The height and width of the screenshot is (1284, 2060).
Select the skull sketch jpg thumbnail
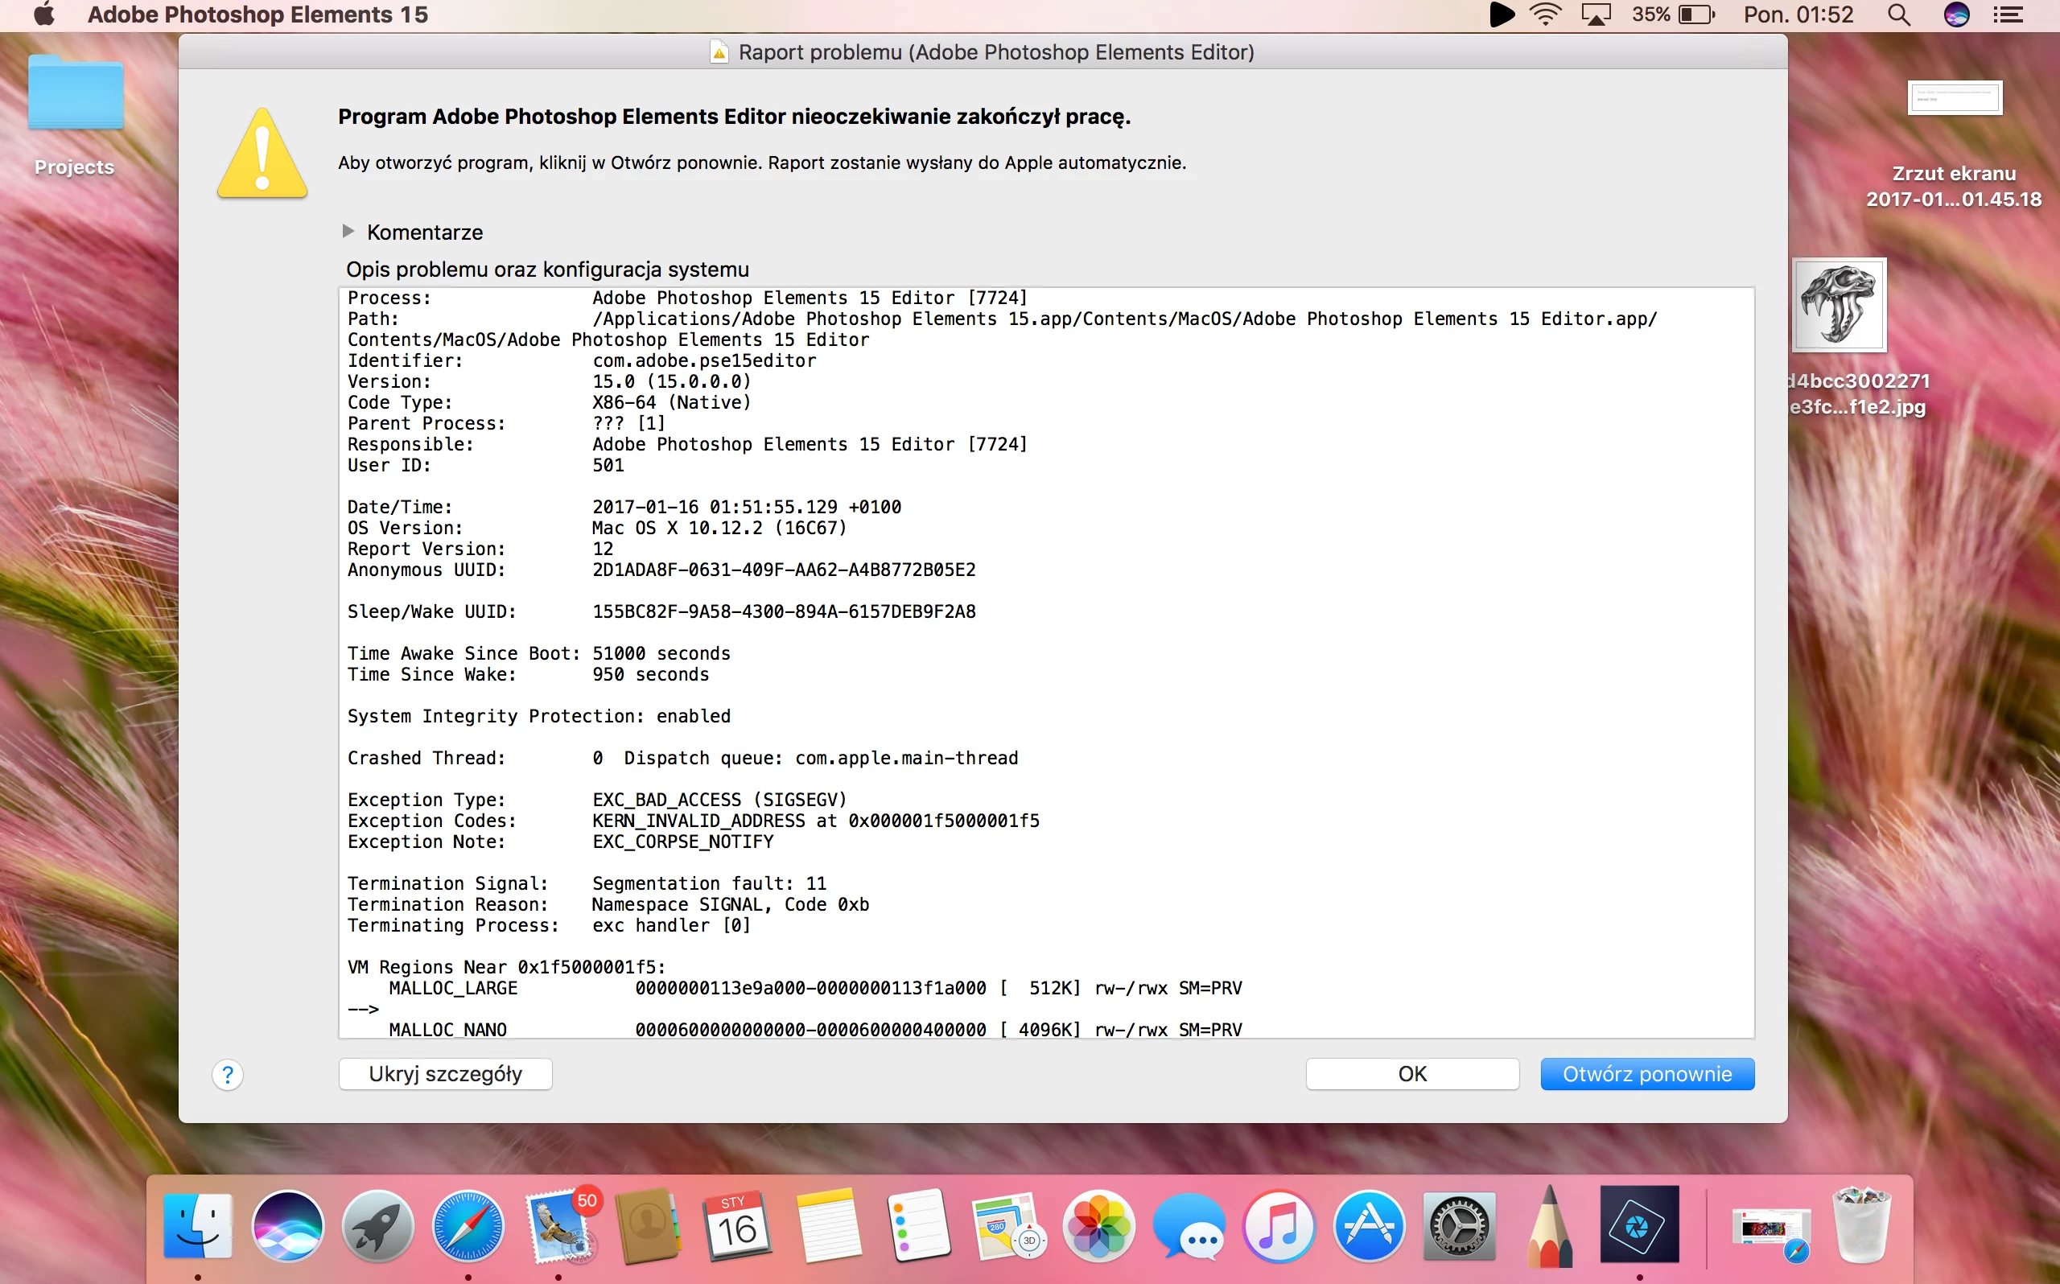coord(1840,305)
